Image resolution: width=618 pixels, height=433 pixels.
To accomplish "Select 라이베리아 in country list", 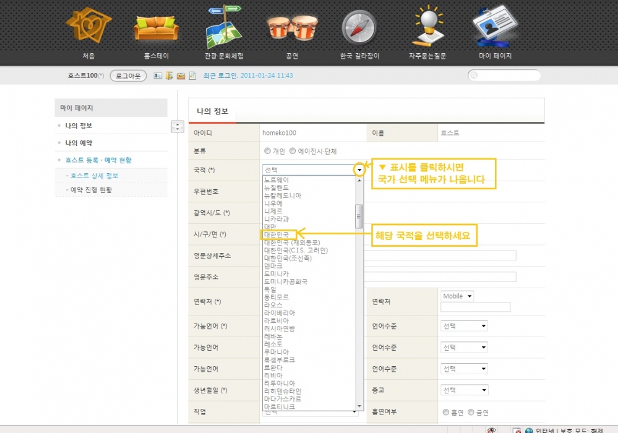I will pyautogui.click(x=280, y=313).
